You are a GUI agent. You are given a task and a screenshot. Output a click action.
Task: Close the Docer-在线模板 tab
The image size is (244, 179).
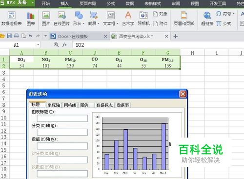tap(105, 36)
